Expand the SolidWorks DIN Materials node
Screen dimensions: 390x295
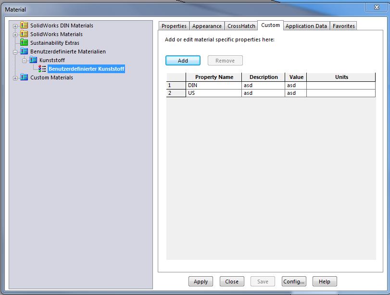click(x=15, y=26)
